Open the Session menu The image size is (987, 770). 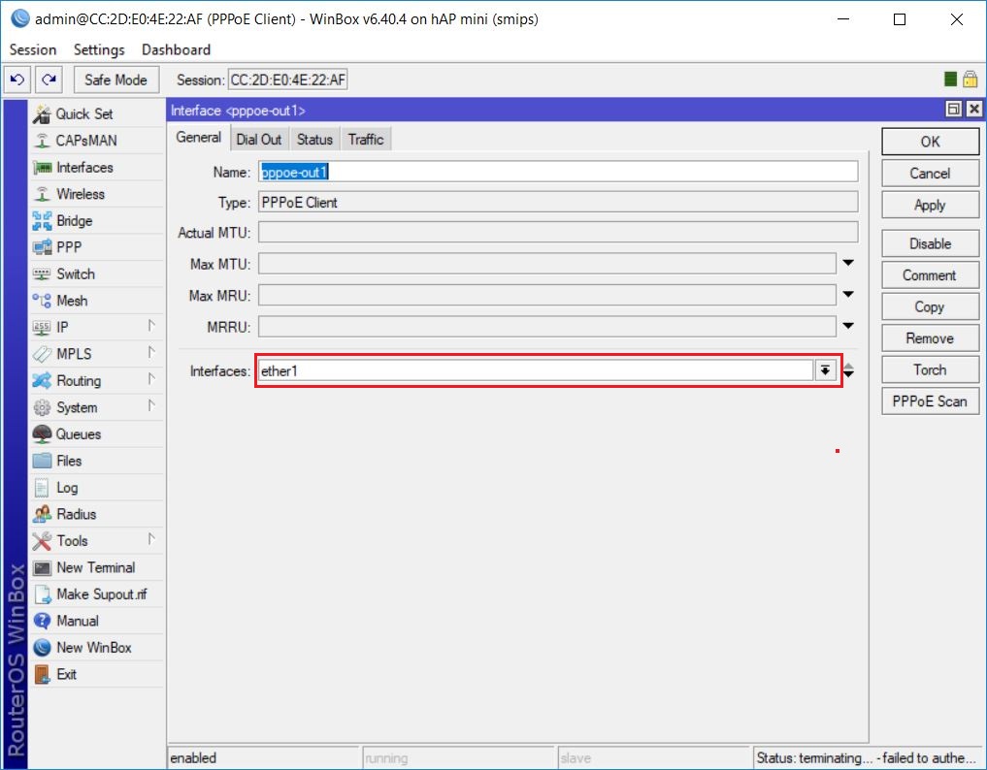coord(32,49)
